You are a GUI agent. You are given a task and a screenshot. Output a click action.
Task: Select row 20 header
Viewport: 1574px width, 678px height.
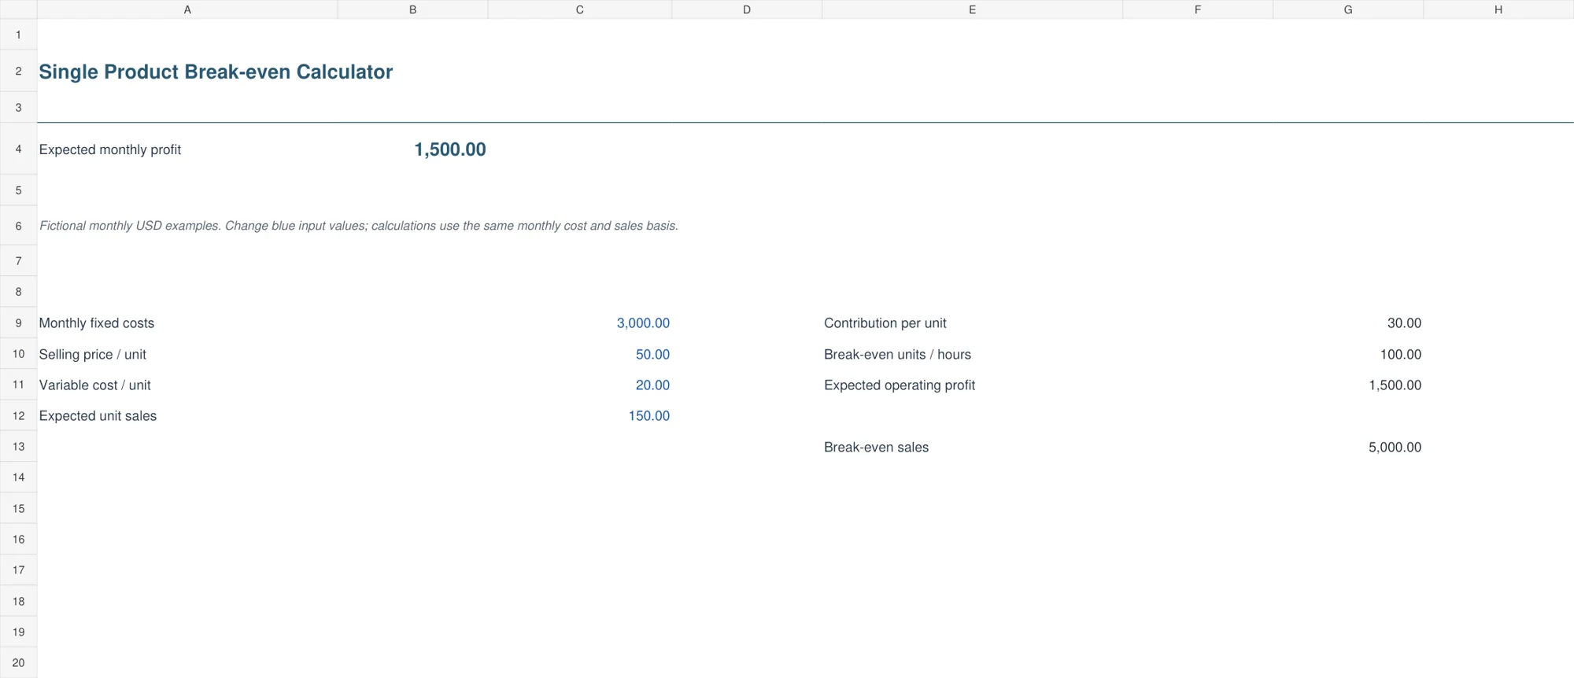18,663
